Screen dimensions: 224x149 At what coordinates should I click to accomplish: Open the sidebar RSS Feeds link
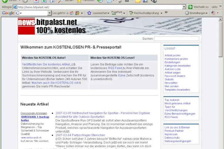171,117
